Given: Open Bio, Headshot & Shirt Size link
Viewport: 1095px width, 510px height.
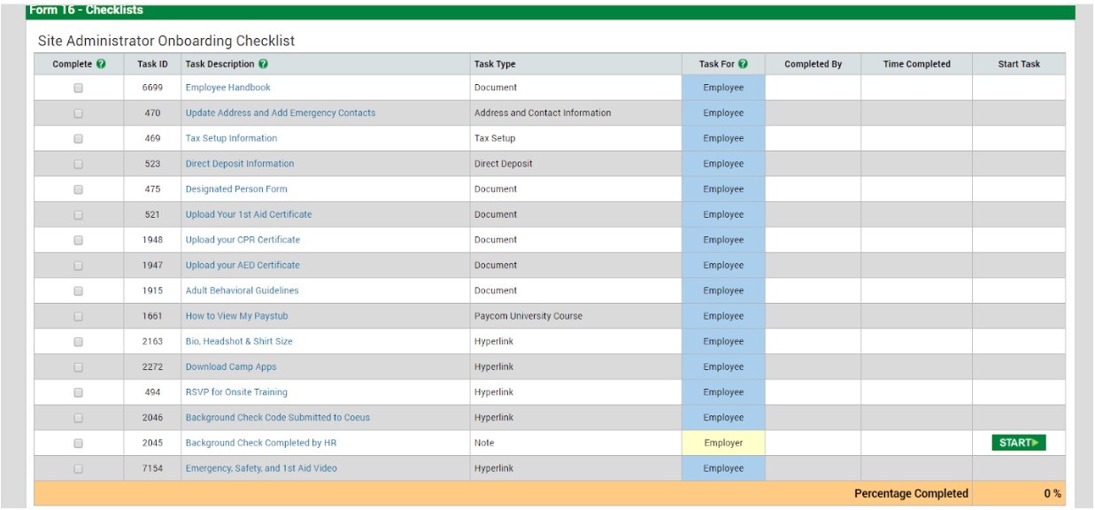Looking at the screenshot, I should (239, 341).
